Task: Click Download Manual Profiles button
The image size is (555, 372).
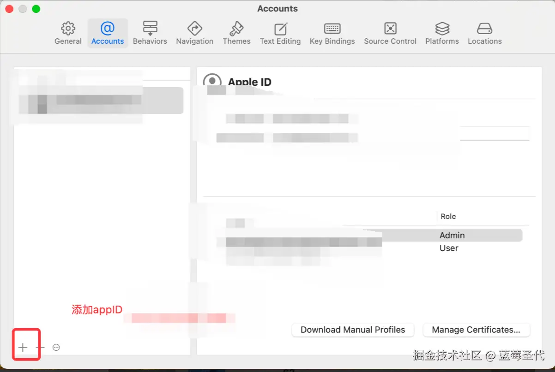Action: click(353, 330)
